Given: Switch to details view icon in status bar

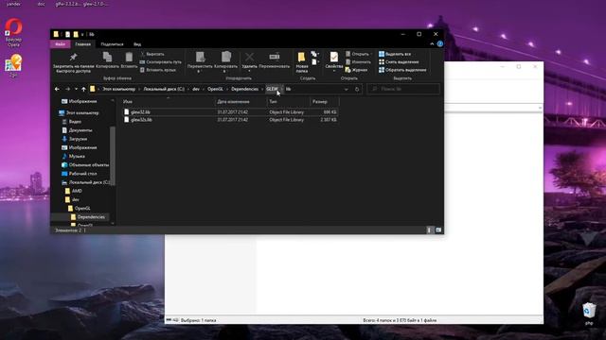Looking at the screenshot, I should [x=429, y=230].
